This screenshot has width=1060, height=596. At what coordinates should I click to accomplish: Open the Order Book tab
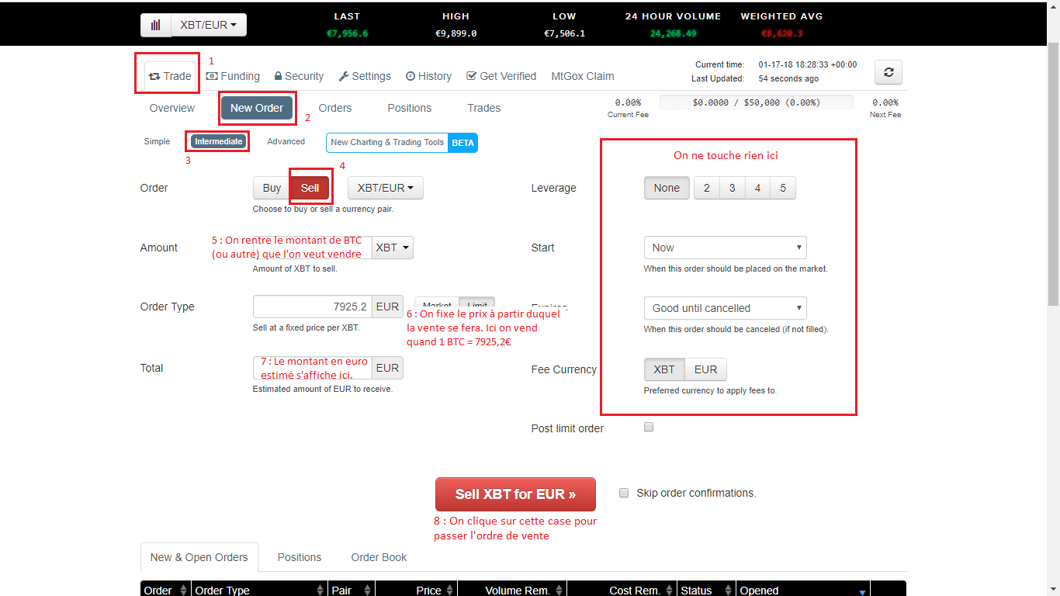pyautogui.click(x=379, y=557)
